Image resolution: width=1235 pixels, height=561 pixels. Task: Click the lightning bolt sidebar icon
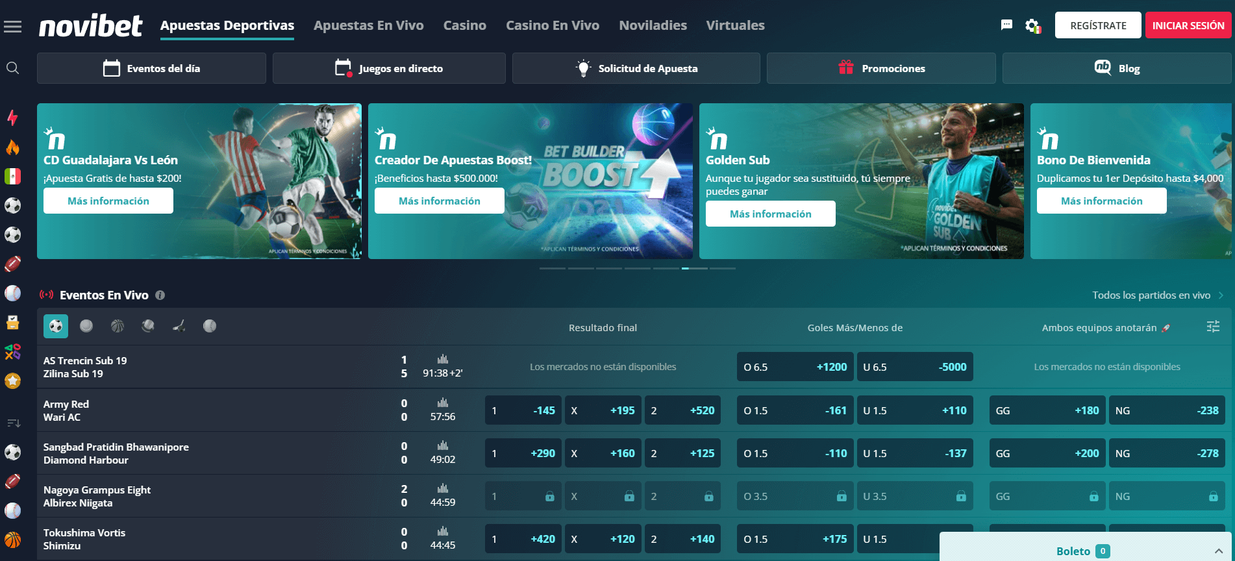click(x=12, y=118)
